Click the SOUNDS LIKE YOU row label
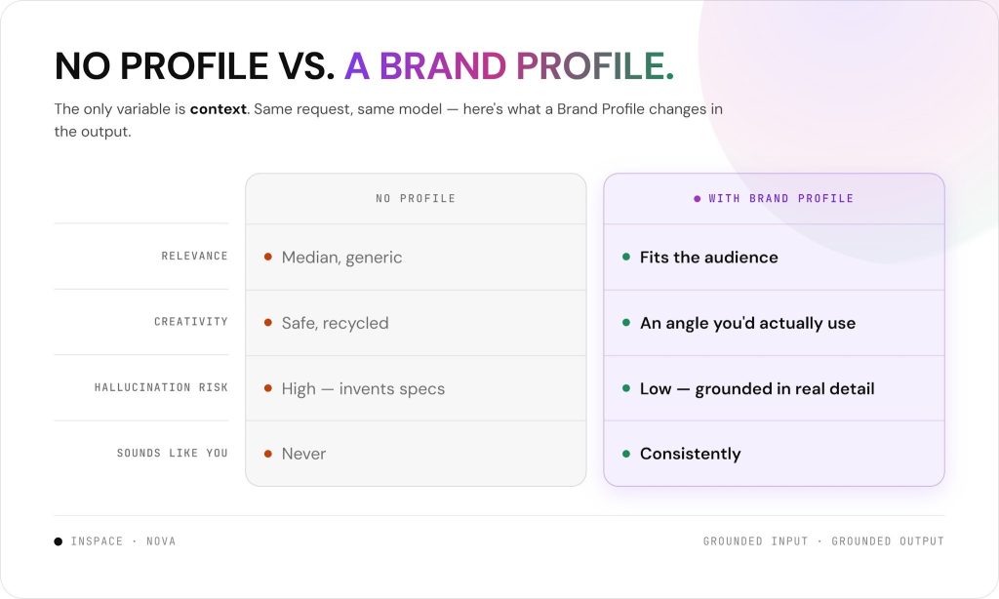The height and width of the screenshot is (599, 999). 172,453
